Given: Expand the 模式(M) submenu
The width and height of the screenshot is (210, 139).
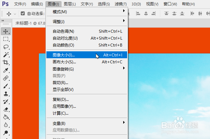Looking at the screenshot, I should (x=87, y=12).
